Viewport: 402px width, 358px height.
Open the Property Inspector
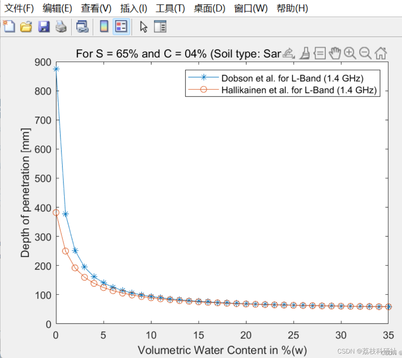click(x=160, y=27)
